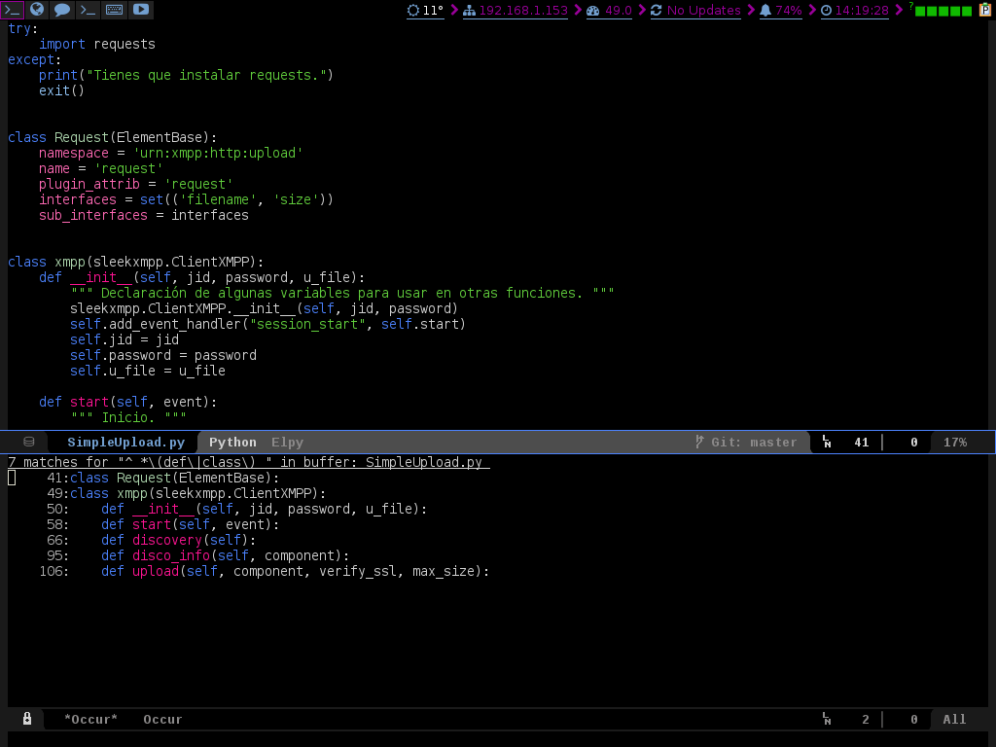Click the exit() call in code
This screenshot has width=996, height=747.
61,90
